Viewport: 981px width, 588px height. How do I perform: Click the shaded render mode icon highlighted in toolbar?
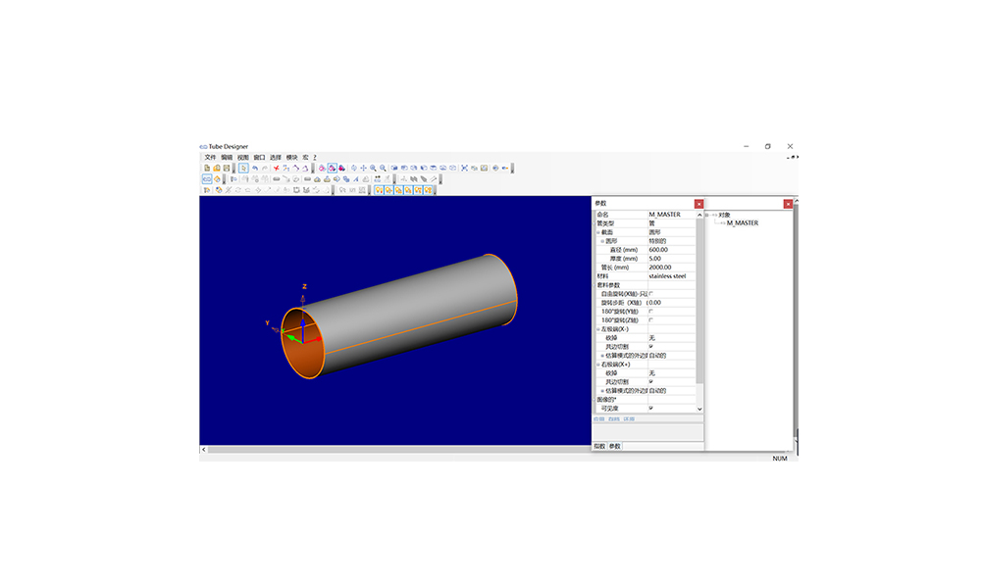[332, 169]
